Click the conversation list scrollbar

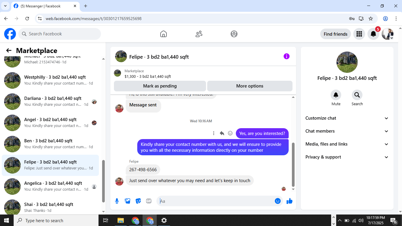coord(103,181)
